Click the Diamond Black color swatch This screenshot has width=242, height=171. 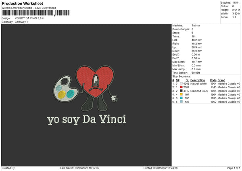(181, 91)
